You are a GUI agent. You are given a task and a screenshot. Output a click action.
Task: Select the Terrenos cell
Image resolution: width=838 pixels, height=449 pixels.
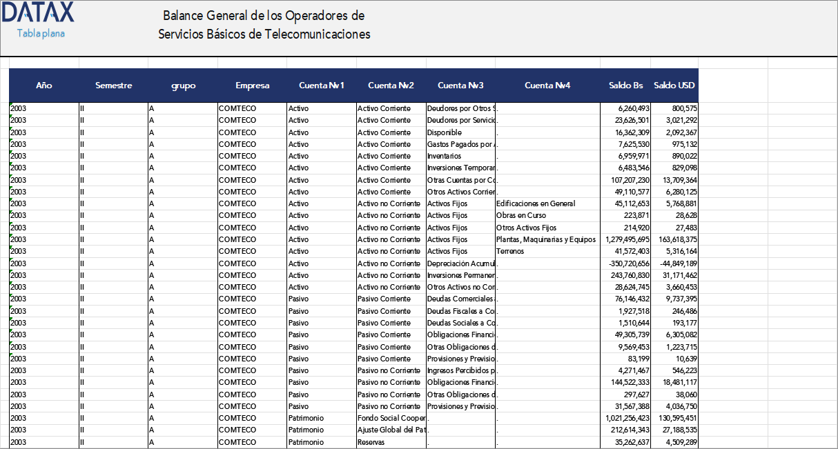[547, 251]
